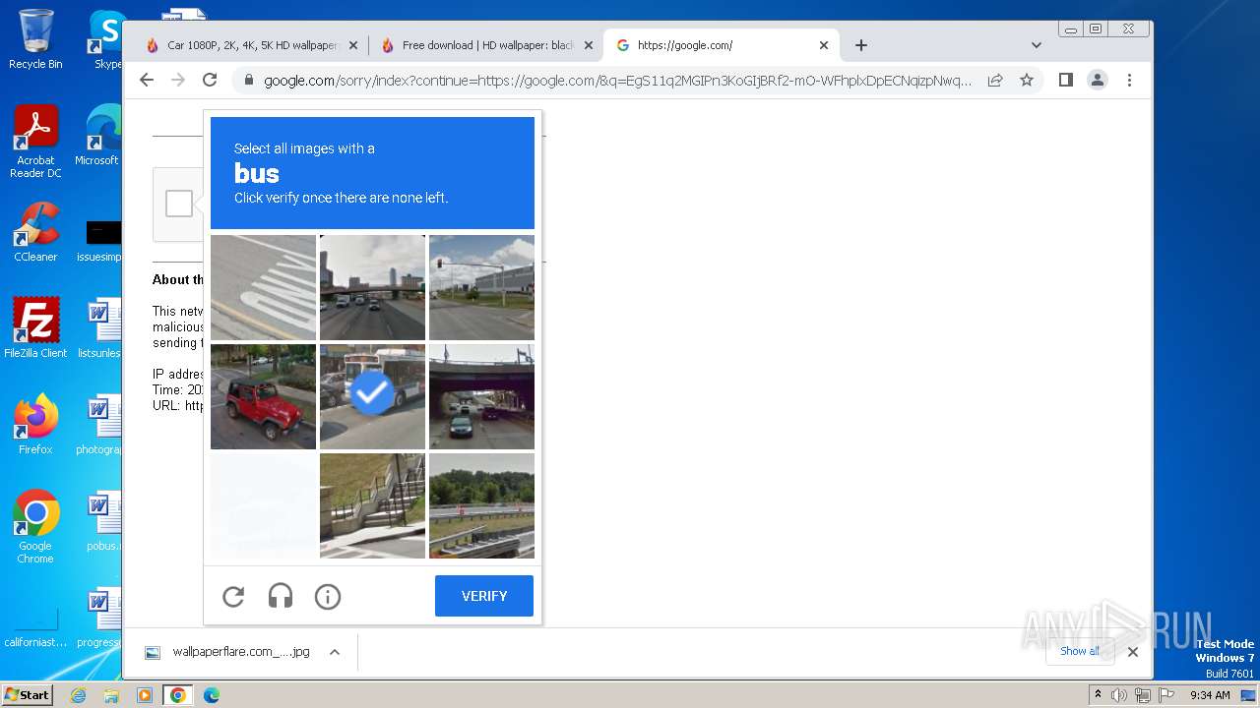Open the Skype desktop shortcut
Screen dimensions: 1260x708
coord(106,39)
